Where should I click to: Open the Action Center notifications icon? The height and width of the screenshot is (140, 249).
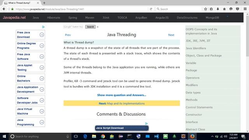click(x=243, y=136)
